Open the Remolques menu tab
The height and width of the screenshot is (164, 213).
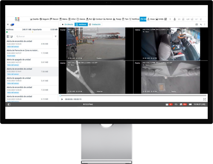(x=108, y=19)
